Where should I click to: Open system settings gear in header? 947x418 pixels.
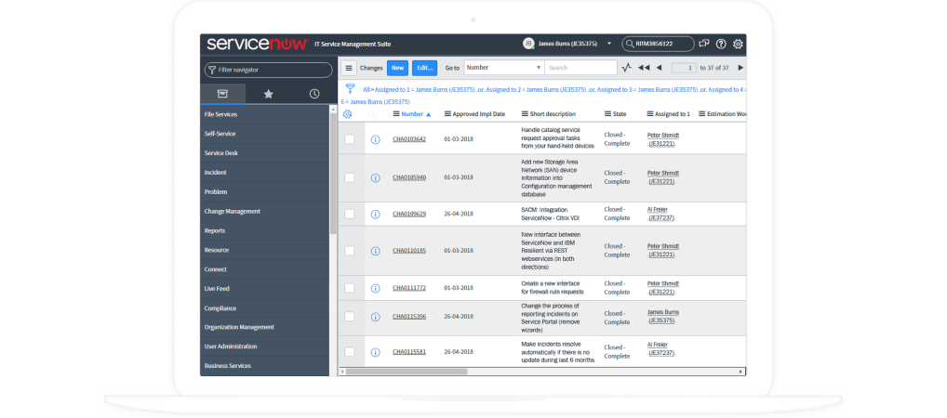[738, 44]
